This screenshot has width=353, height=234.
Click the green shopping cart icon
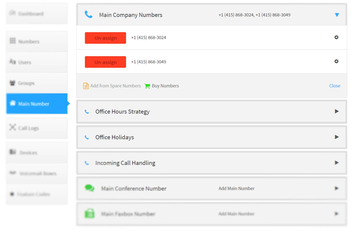pyautogui.click(x=147, y=86)
